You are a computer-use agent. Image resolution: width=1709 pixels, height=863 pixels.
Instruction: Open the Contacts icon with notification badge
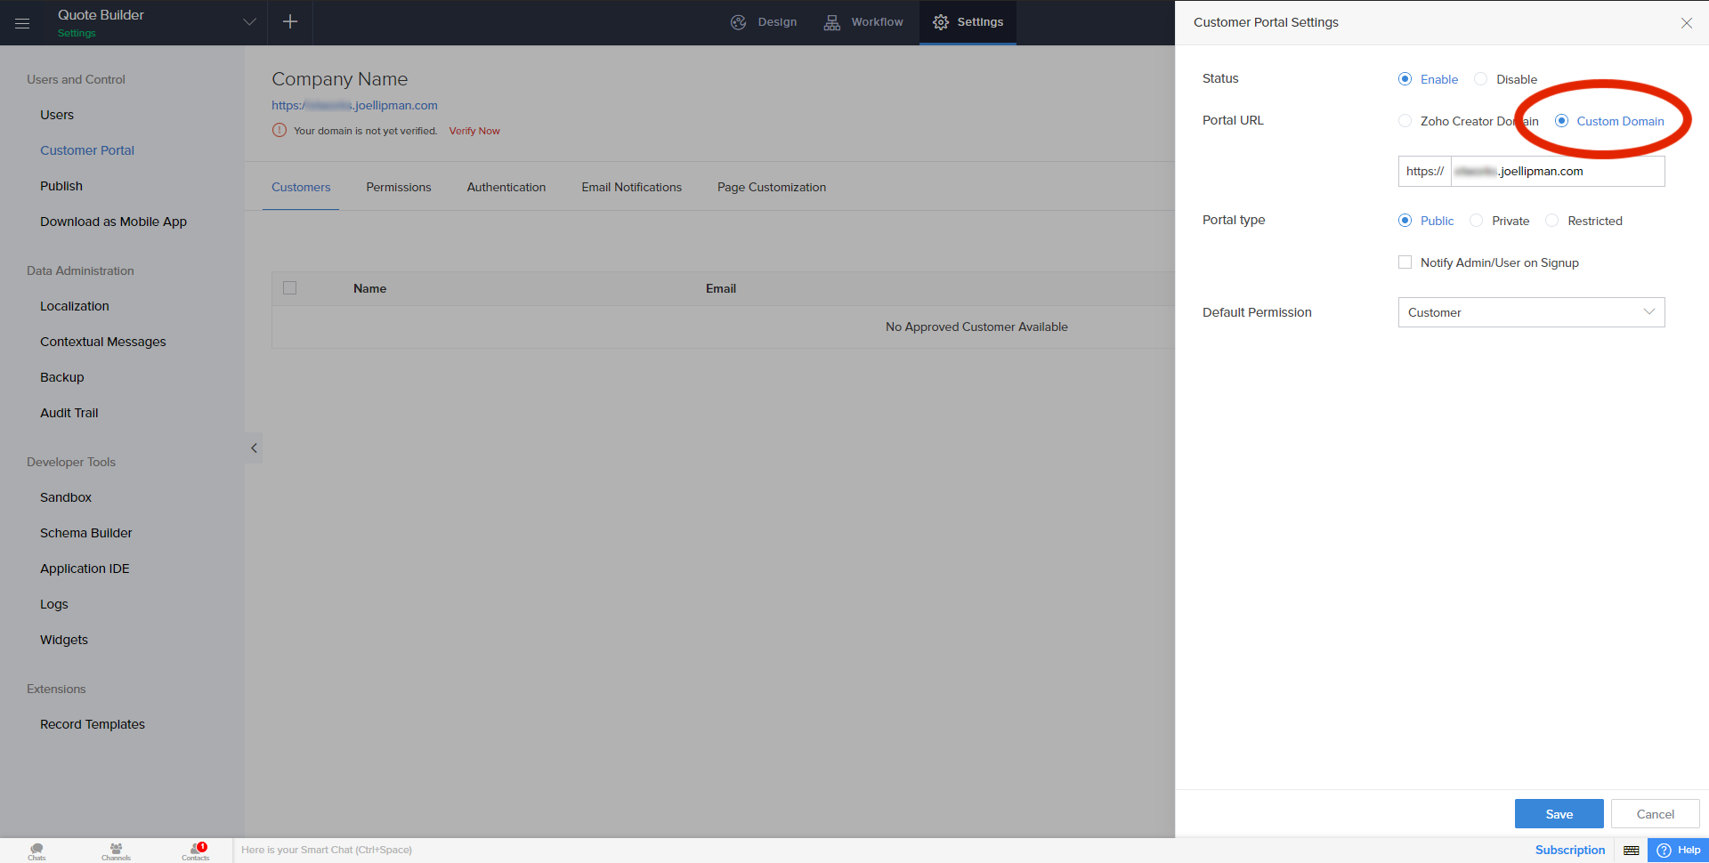196,851
